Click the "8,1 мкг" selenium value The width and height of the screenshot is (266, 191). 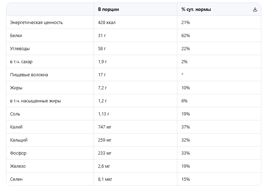pos(106,179)
